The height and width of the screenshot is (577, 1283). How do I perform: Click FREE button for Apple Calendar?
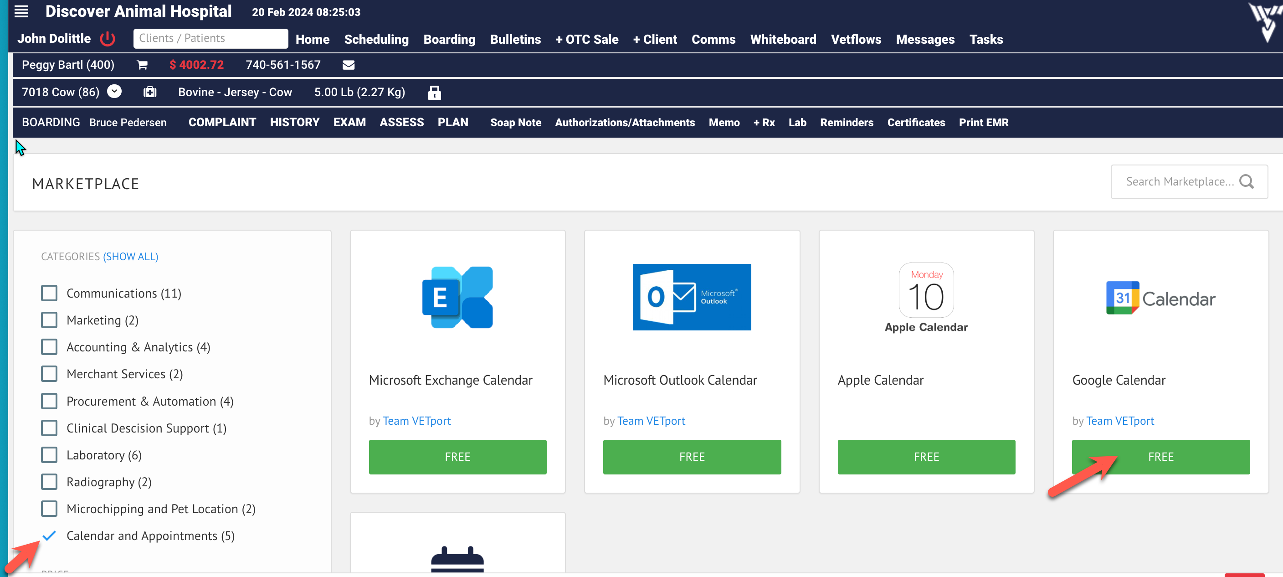coord(926,456)
